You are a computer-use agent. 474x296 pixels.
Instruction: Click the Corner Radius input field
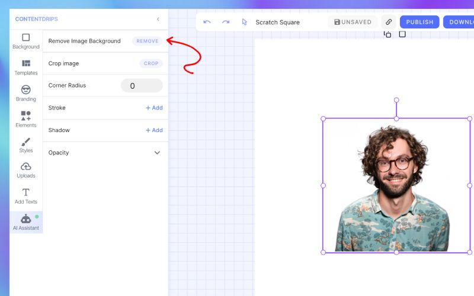coord(142,86)
